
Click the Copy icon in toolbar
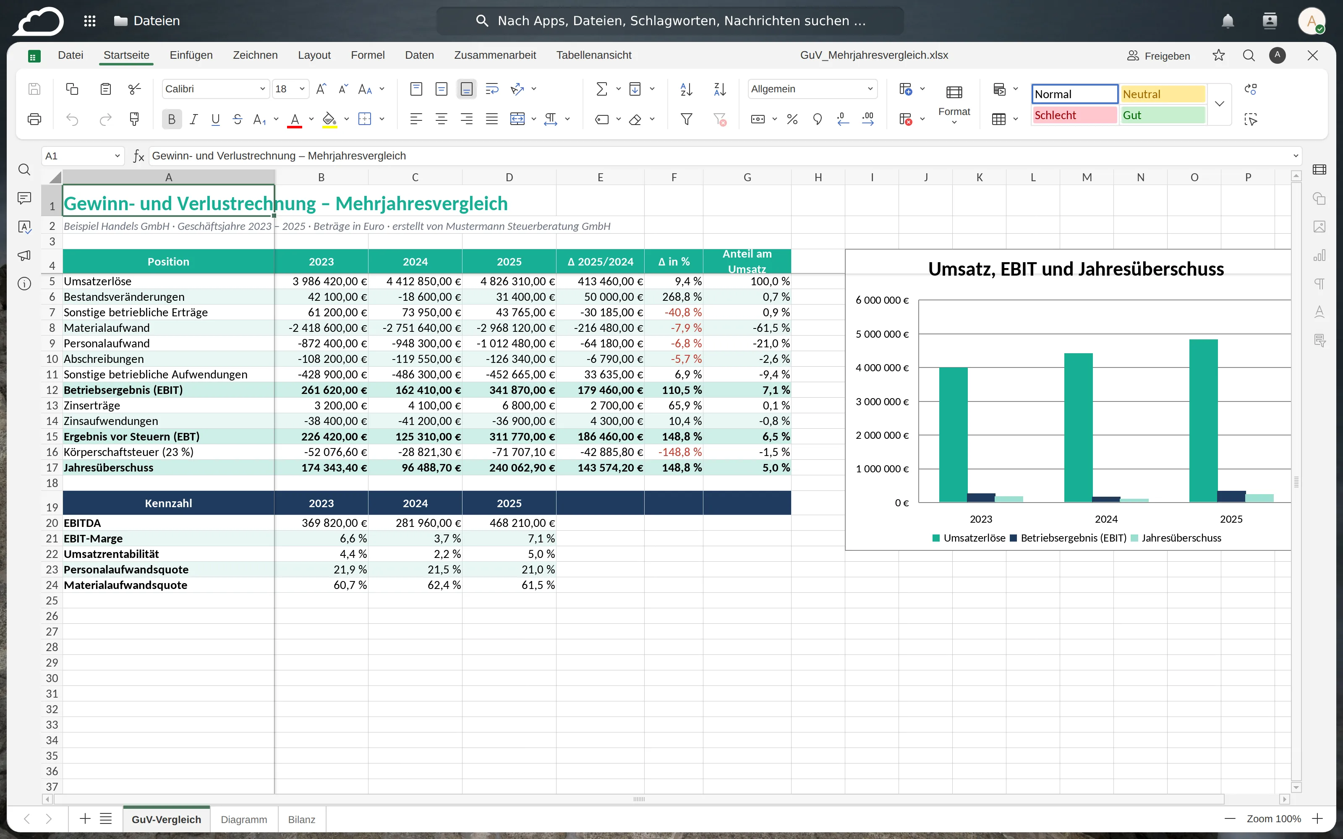click(72, 89)
